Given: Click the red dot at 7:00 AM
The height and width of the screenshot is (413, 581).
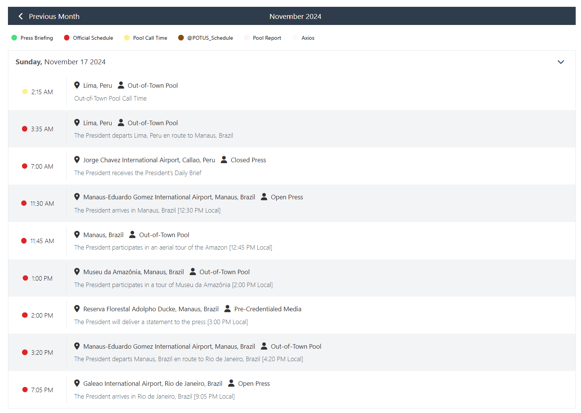Looking at the screenshot, I should coord(25,166).
